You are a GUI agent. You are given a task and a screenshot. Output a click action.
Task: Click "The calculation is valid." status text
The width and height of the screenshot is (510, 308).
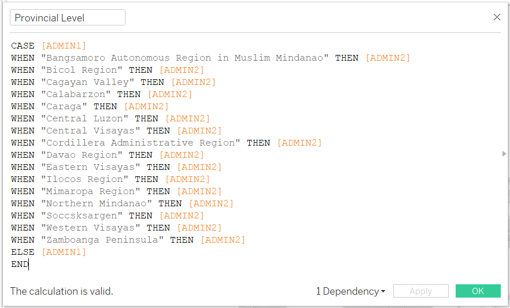pyautogui.click(x=62, y=291)
